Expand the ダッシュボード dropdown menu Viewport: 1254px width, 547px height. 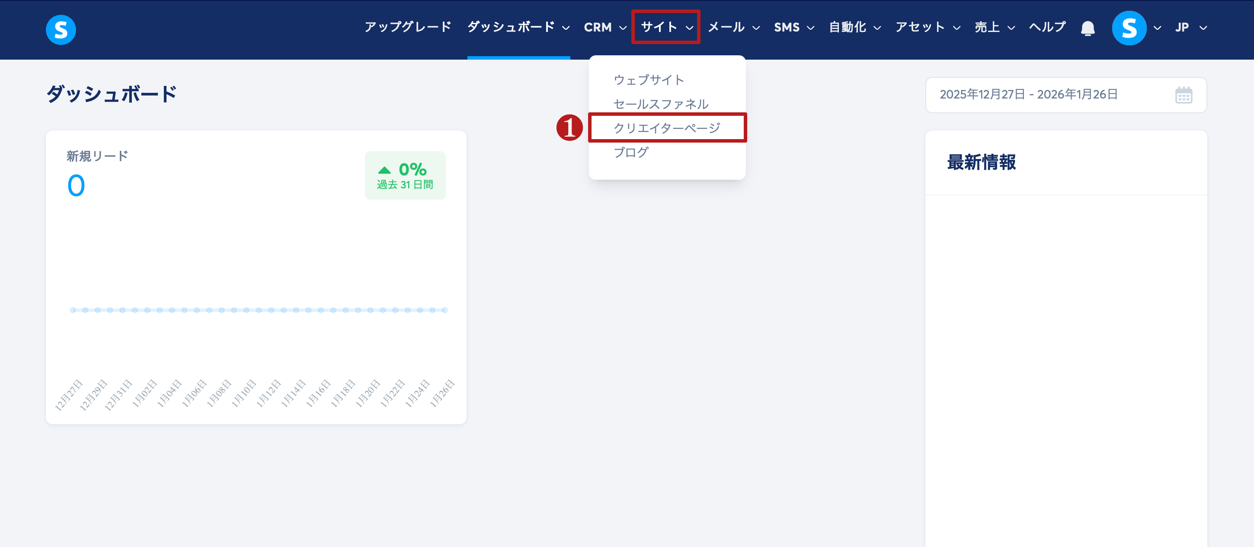pos(518,27)
